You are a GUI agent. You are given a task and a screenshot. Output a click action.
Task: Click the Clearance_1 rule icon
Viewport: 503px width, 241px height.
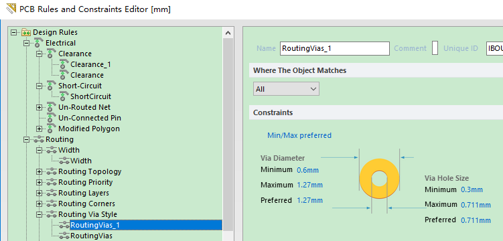pyautogui.click(x=64, y=64)
